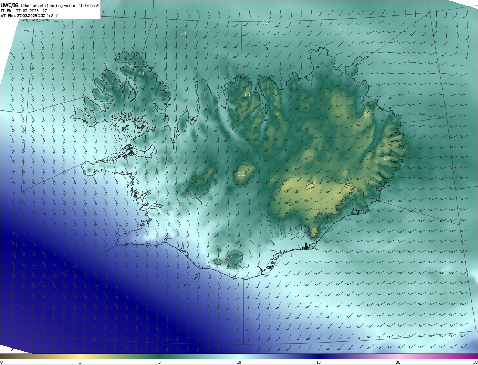Viewport: 478px width, 365px height.
Task: Click the 2.9 value label in the Eastfjords
Action: [387, 158]
